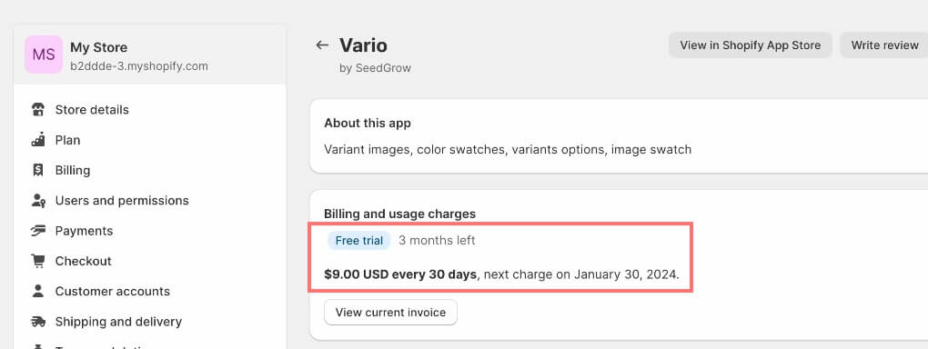Click the Customer accounts person icon

coord(38,291)
